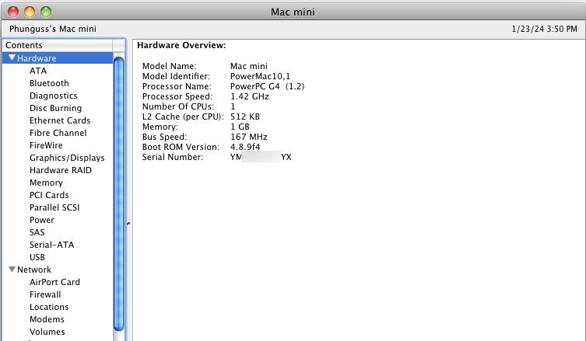
Task: Open the Power section
Action: click(42, 220)
